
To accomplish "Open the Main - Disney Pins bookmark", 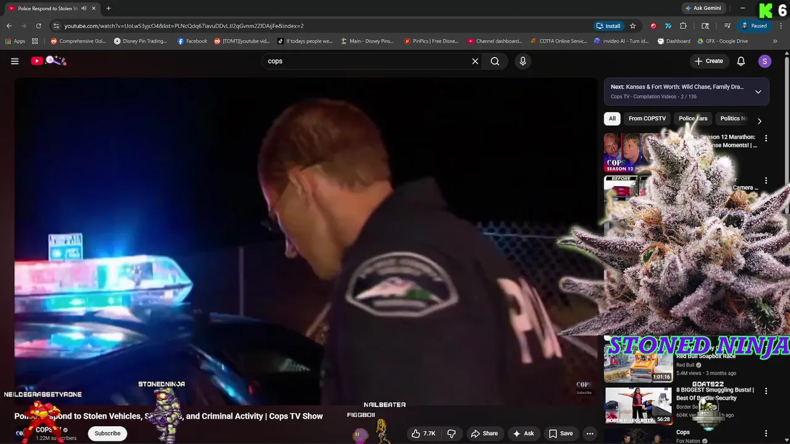I will [x=367, y=41].
